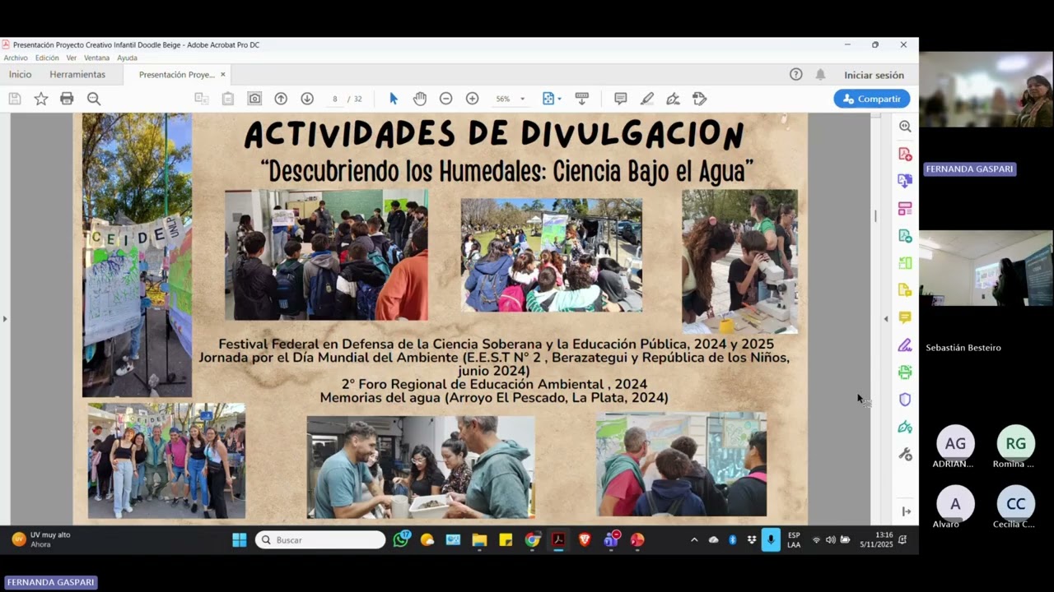Viewport: 1054px width, 592px height.
Task: Open Brave browser from the taskbar
Action: tap(585, 540)
